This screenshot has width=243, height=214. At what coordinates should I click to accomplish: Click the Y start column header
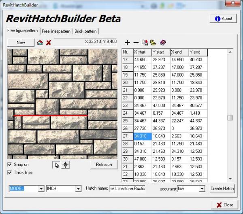tap(161, 52)
